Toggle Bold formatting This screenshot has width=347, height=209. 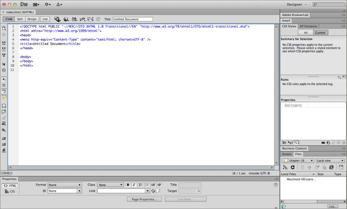coord(128,184)
